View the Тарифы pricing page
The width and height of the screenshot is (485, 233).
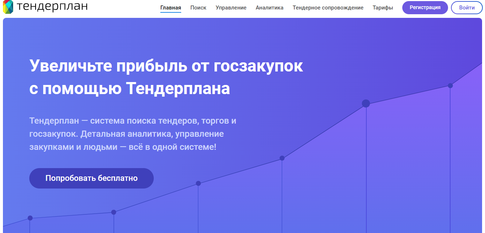click(383, 8)
